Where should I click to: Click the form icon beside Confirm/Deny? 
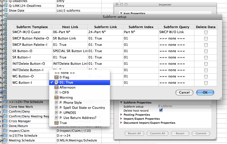[x=5, y=112]
